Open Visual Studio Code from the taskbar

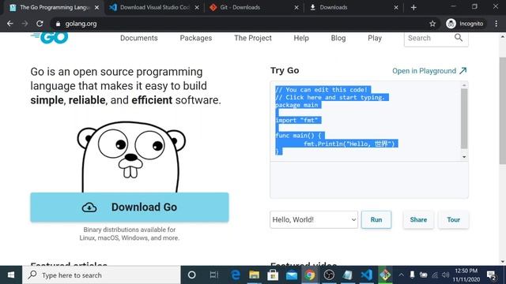click(366, 275)
